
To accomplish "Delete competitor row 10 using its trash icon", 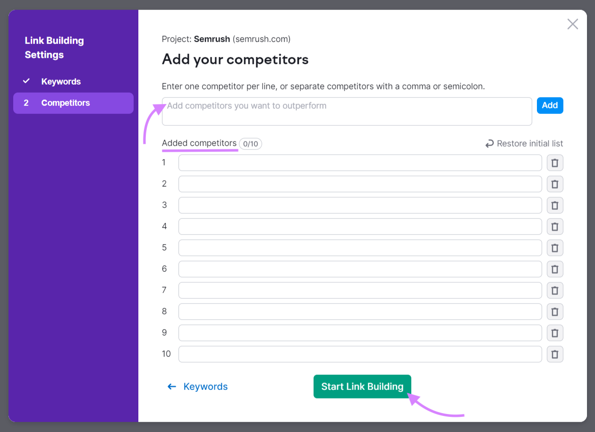I will [555, 354].
